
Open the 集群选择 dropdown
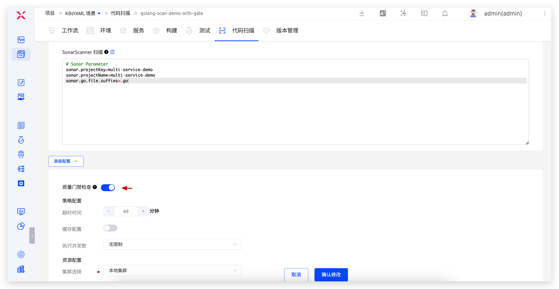(172, 271)
